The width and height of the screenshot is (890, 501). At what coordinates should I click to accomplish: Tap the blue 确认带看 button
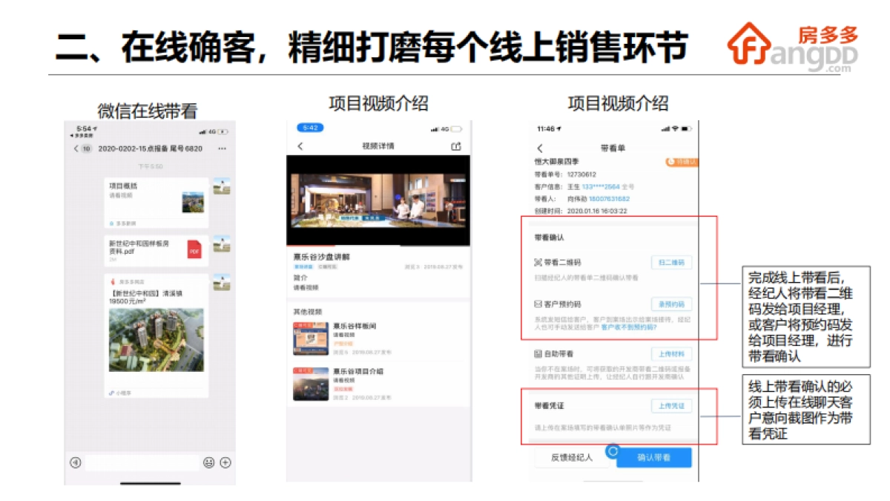coord(653,458)
